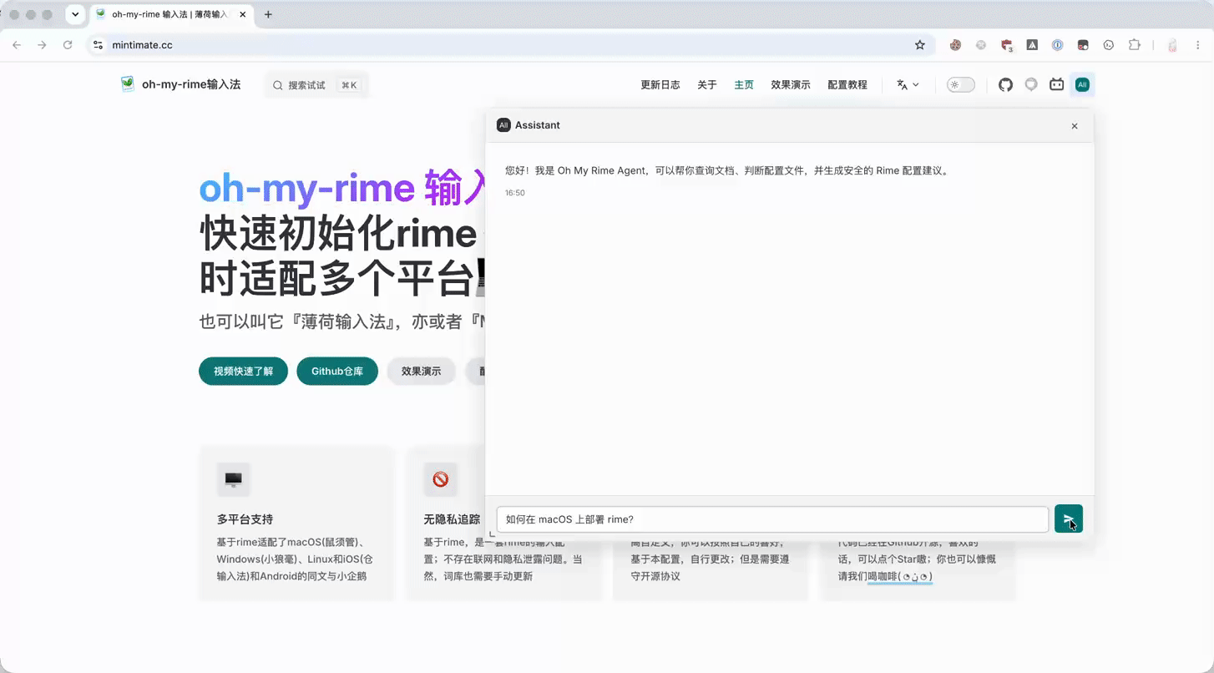Click the red shield extension with badge 3
1214x673 pixels.
1007,45
